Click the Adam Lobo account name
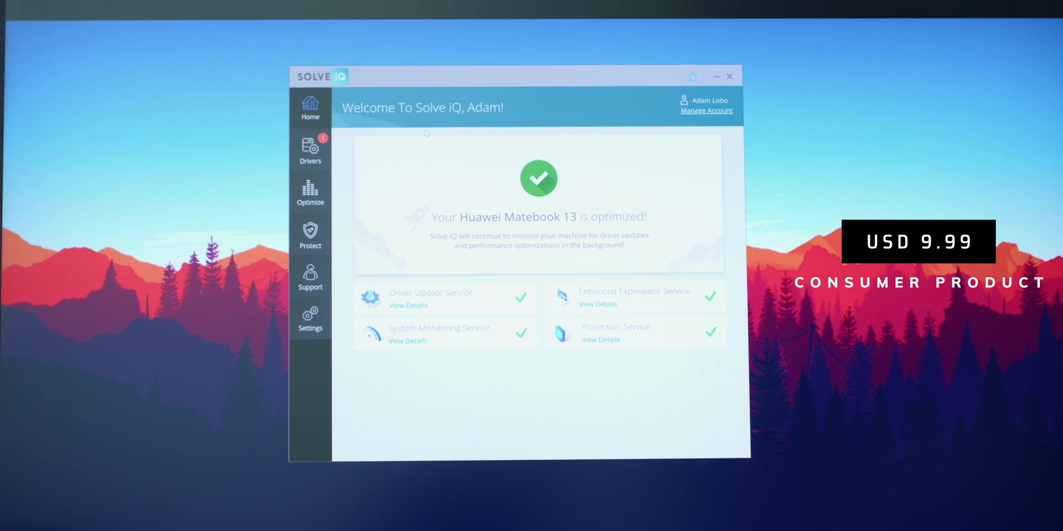 pyautogui.click(x=710, y=101)
